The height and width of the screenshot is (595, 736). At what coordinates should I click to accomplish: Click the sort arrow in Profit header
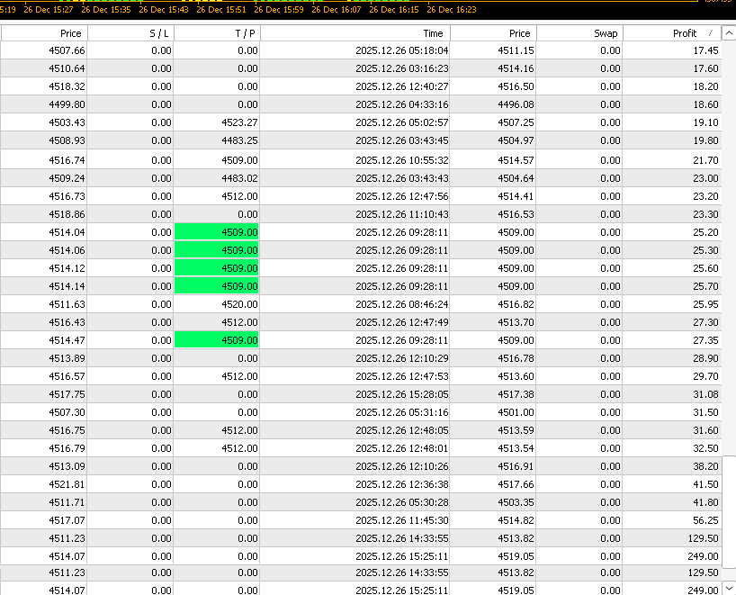711,33
